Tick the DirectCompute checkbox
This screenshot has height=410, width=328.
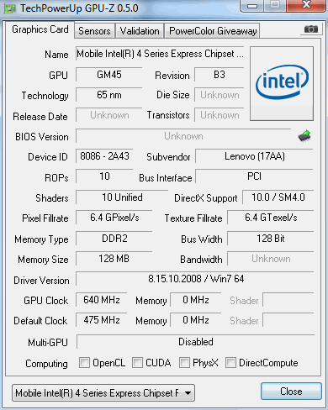(230, 362)
